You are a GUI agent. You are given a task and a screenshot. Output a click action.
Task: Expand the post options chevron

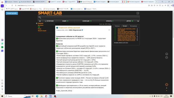coord(109,30)
